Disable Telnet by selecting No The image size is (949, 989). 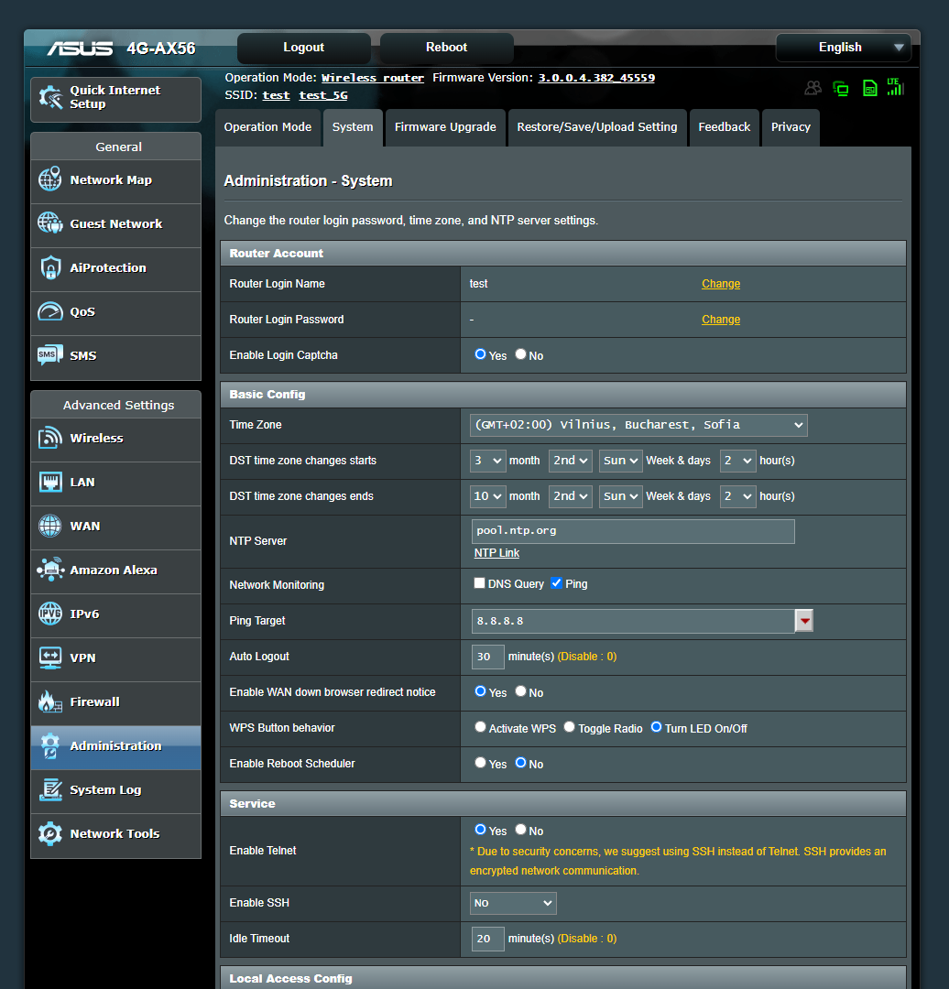[x=520, y=830]
